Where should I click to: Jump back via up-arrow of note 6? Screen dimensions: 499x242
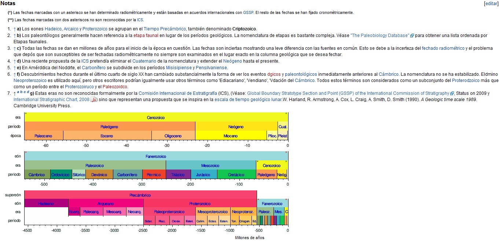click(x=15, y=74)
